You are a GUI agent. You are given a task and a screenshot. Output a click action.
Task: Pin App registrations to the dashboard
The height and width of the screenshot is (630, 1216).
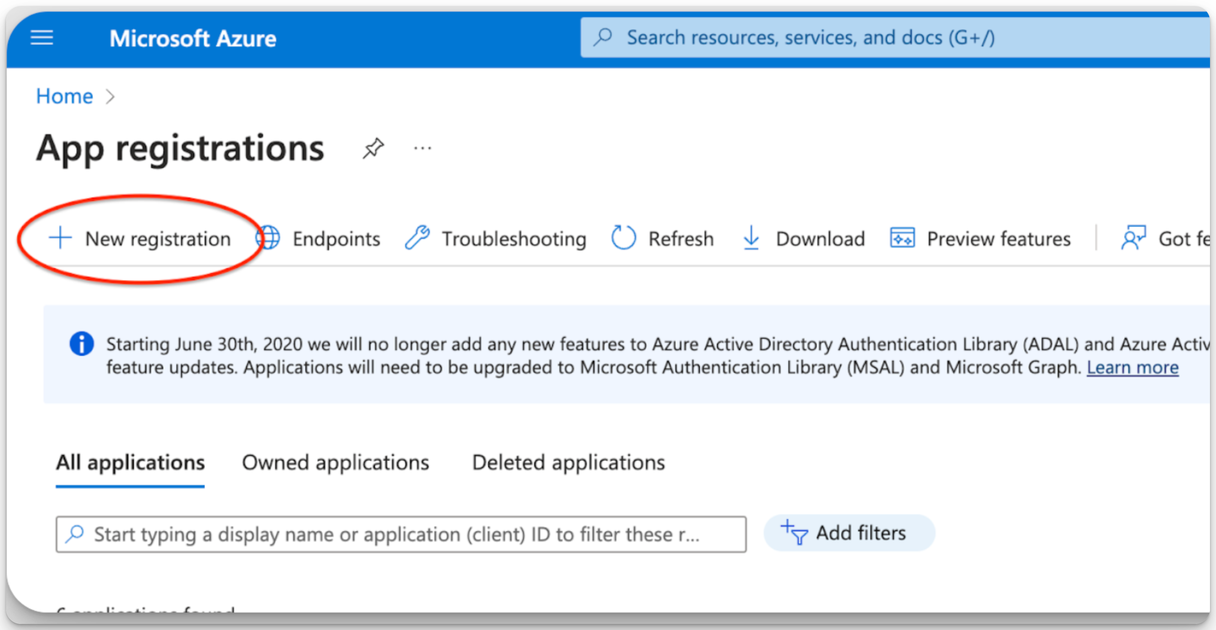pyautogui.click(x=374, y=148)
